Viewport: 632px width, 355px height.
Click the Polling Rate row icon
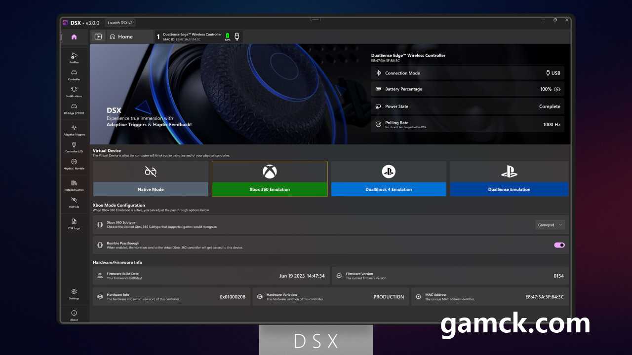click(x=379, y=124)
